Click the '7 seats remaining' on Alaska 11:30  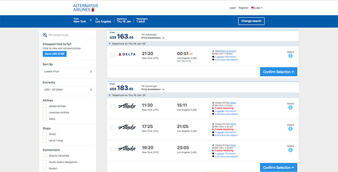click(224, 108)
